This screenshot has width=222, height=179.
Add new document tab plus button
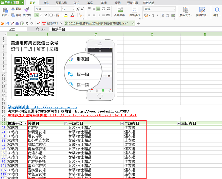(x=138, y=24)
